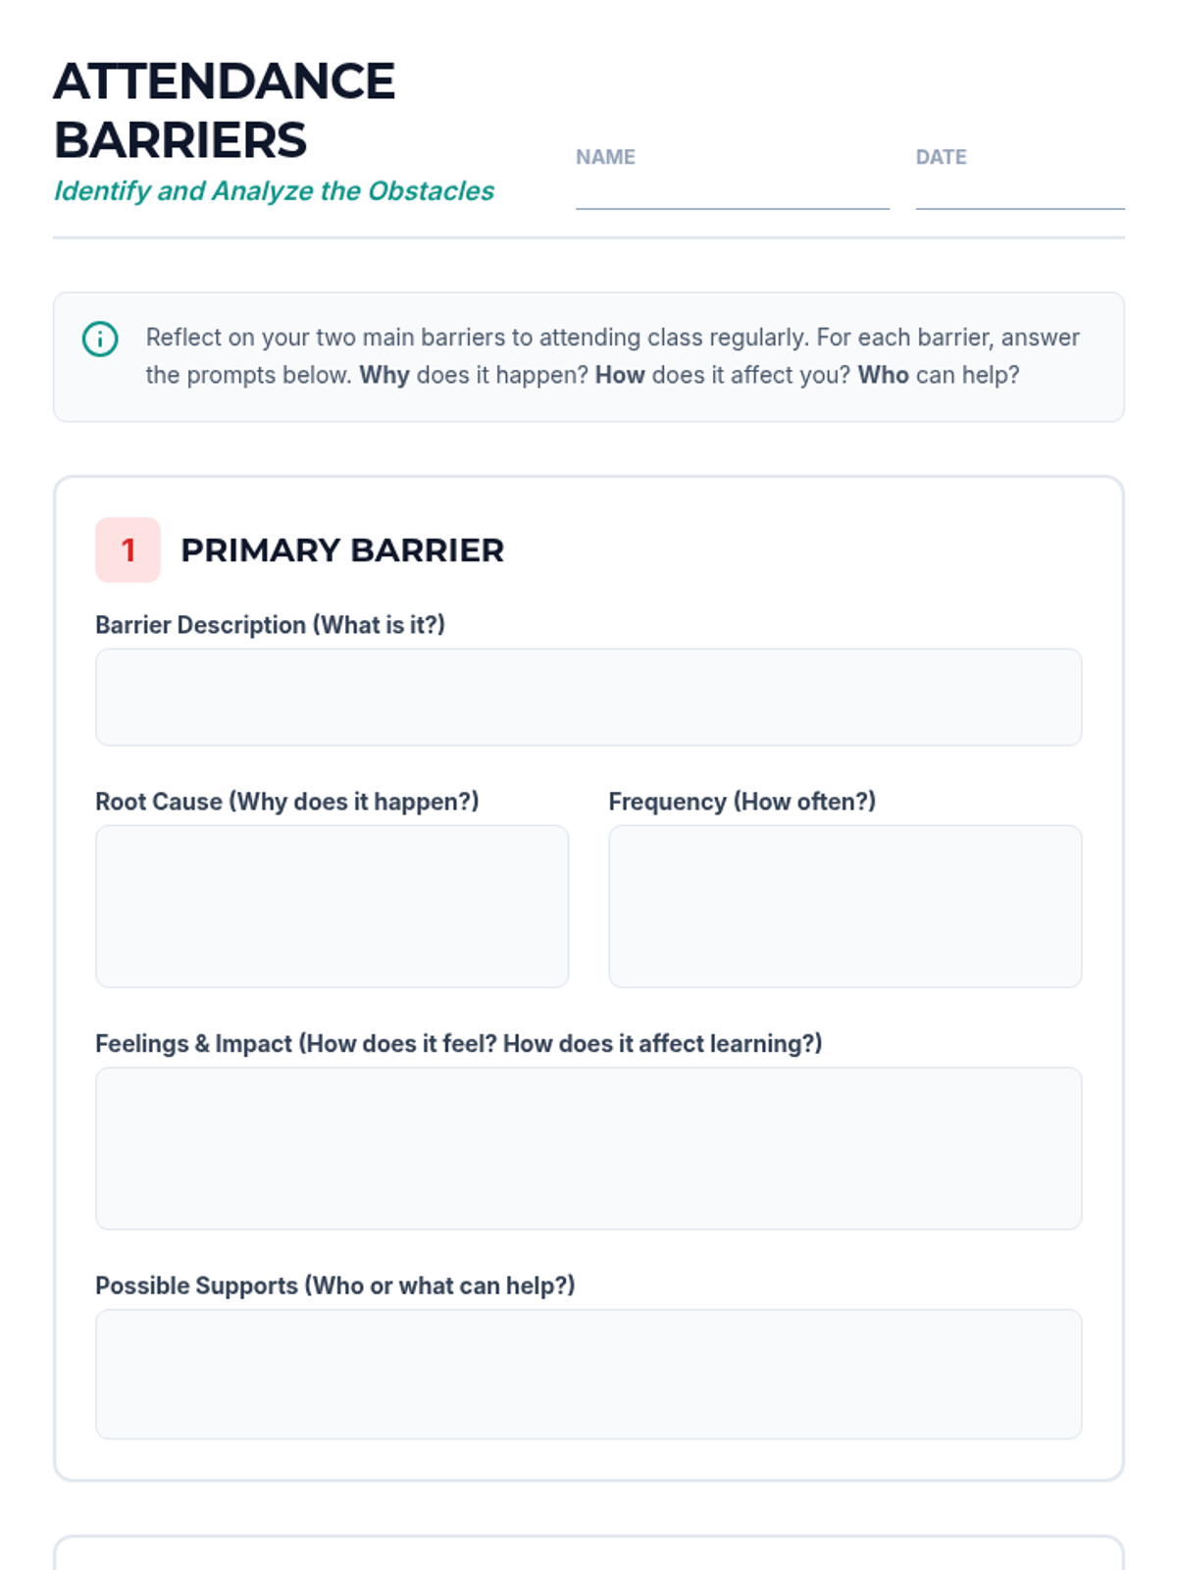Focus the Feelings & Impact answer box
Screen dimensions: 1177x1570
588,1148
